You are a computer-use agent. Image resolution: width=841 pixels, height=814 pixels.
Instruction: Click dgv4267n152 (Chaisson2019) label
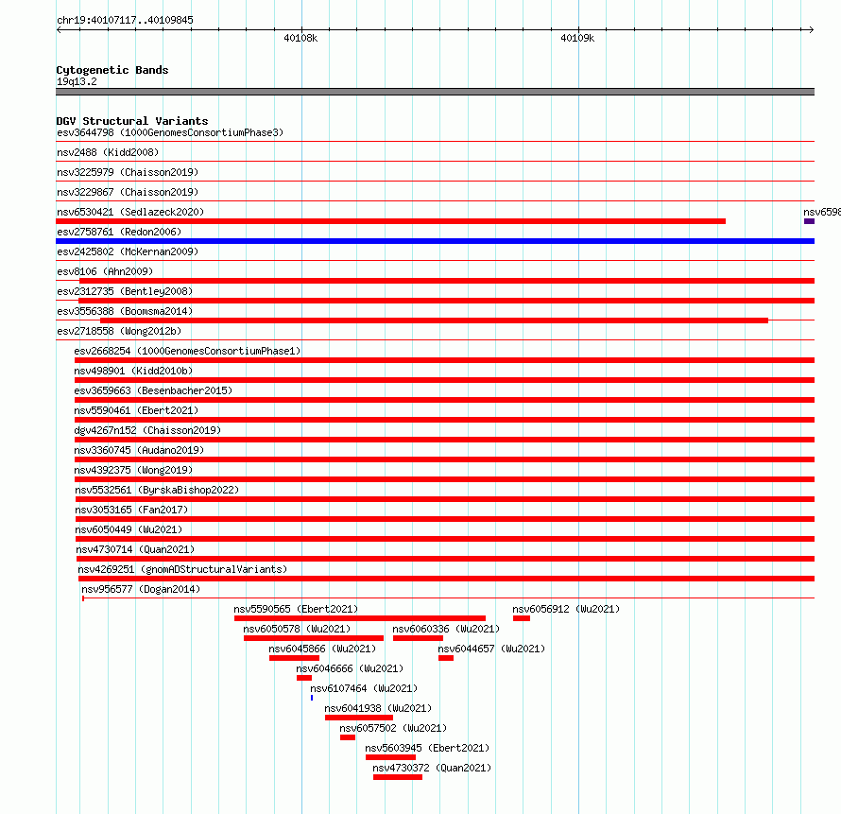coord(147,430)
